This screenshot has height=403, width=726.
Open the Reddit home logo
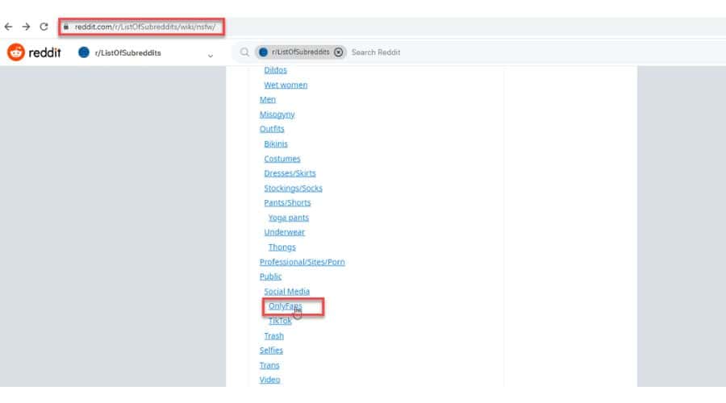click(34, 52)
